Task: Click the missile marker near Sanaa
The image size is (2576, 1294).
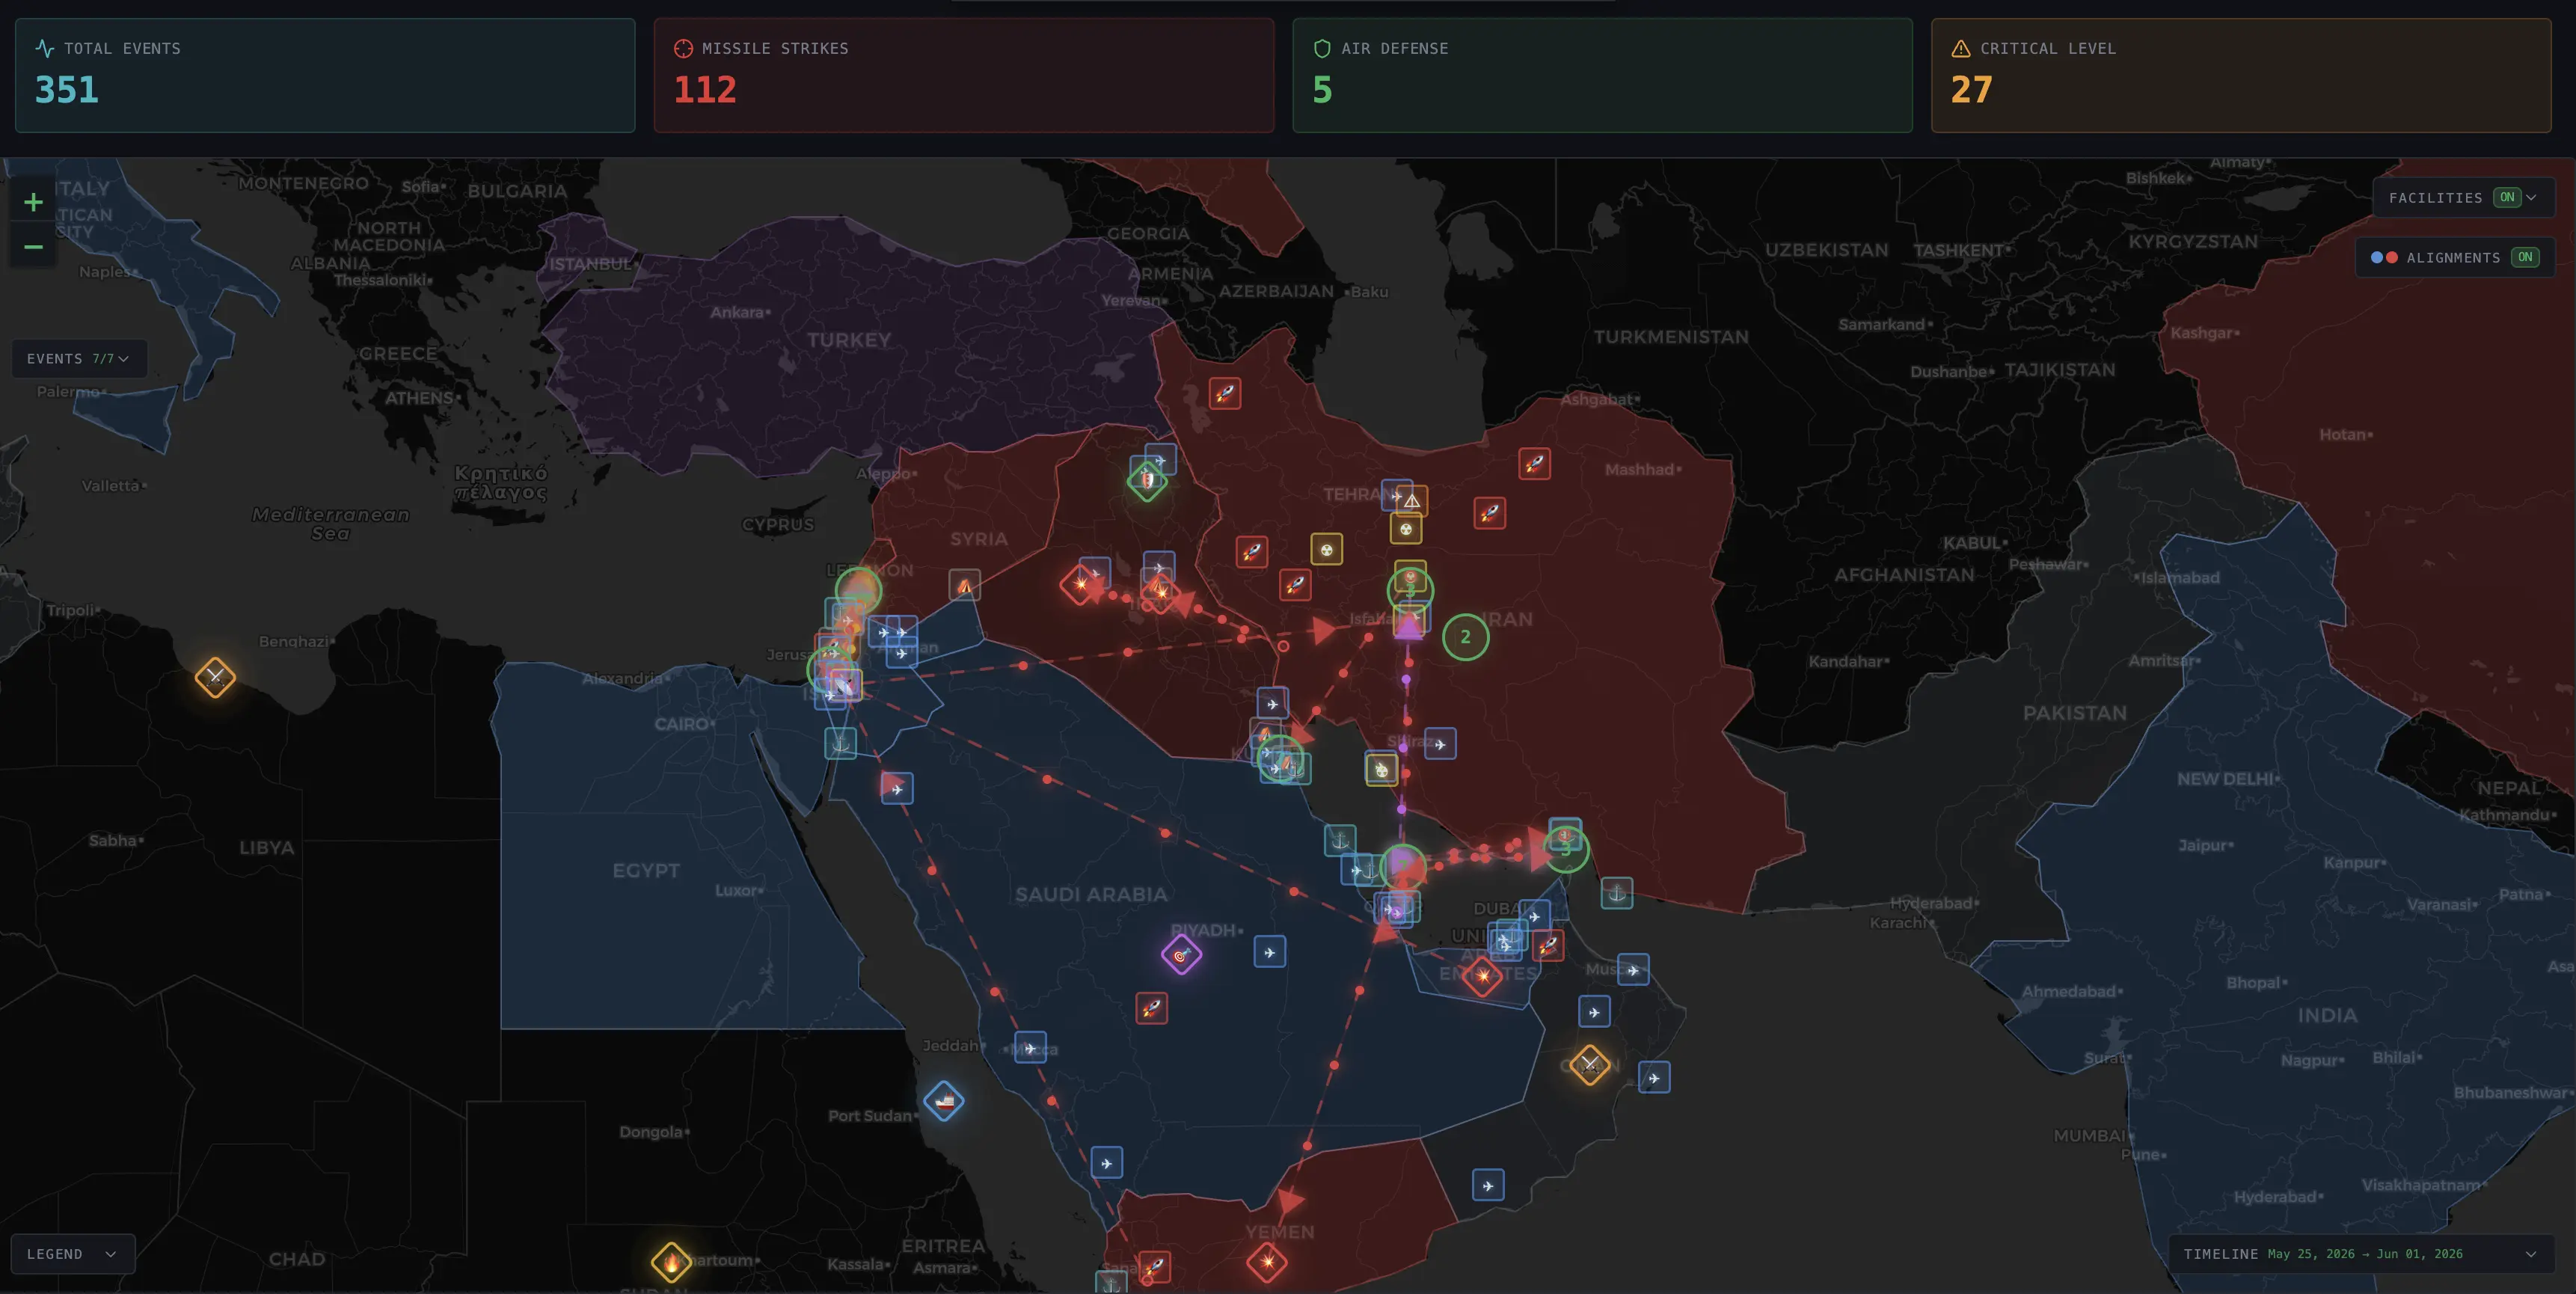Action: point(1154,1266)
